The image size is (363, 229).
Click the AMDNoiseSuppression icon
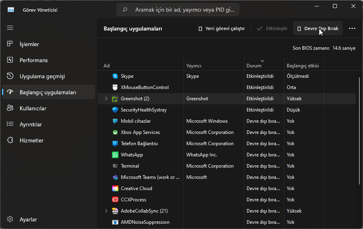pos(115,222)
